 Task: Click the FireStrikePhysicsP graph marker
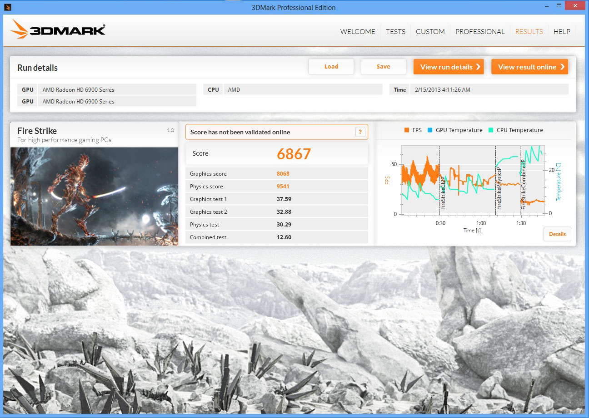tap(499, 188)
